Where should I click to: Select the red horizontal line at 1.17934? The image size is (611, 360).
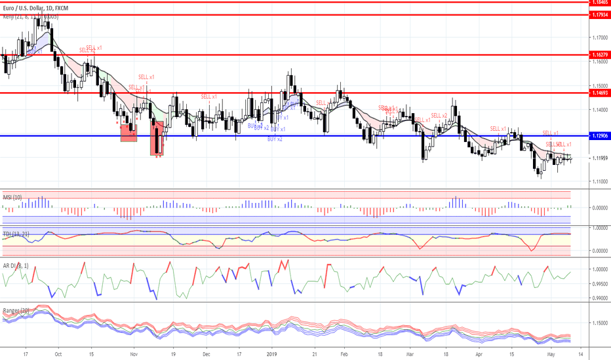tap(294, 15)
